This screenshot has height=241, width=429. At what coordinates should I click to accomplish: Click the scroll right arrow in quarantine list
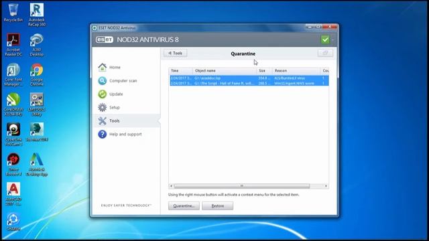click(x=326, y=186)
